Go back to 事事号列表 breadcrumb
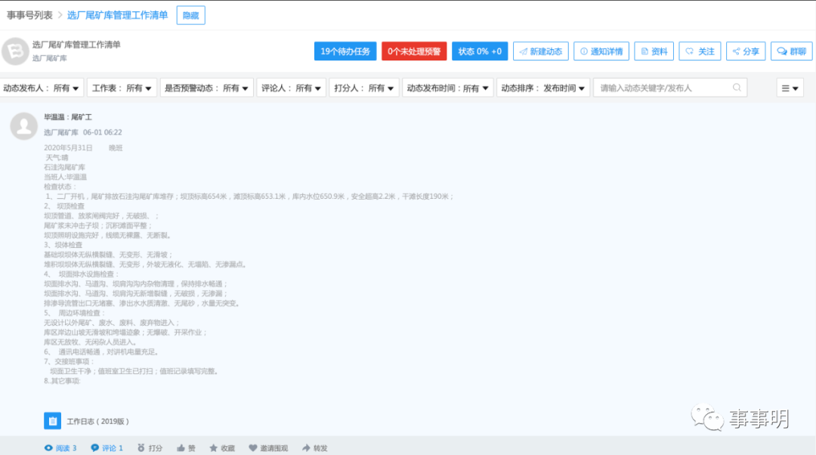 [x=29, y=15]
